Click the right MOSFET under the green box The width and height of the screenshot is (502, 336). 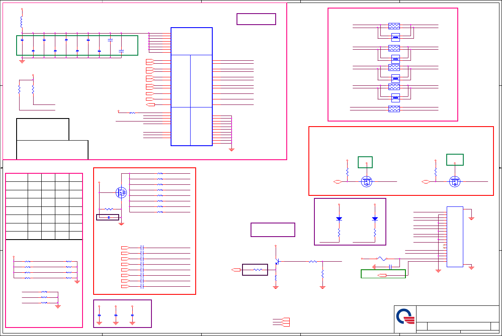455,181
